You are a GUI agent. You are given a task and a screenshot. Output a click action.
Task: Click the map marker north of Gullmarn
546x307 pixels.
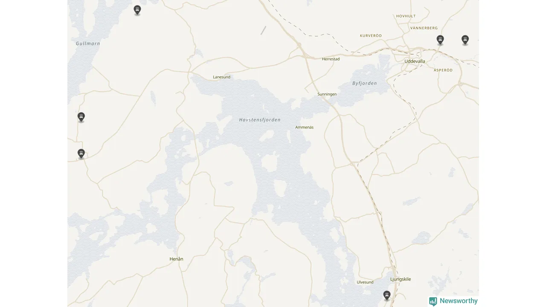click(137, 10)
